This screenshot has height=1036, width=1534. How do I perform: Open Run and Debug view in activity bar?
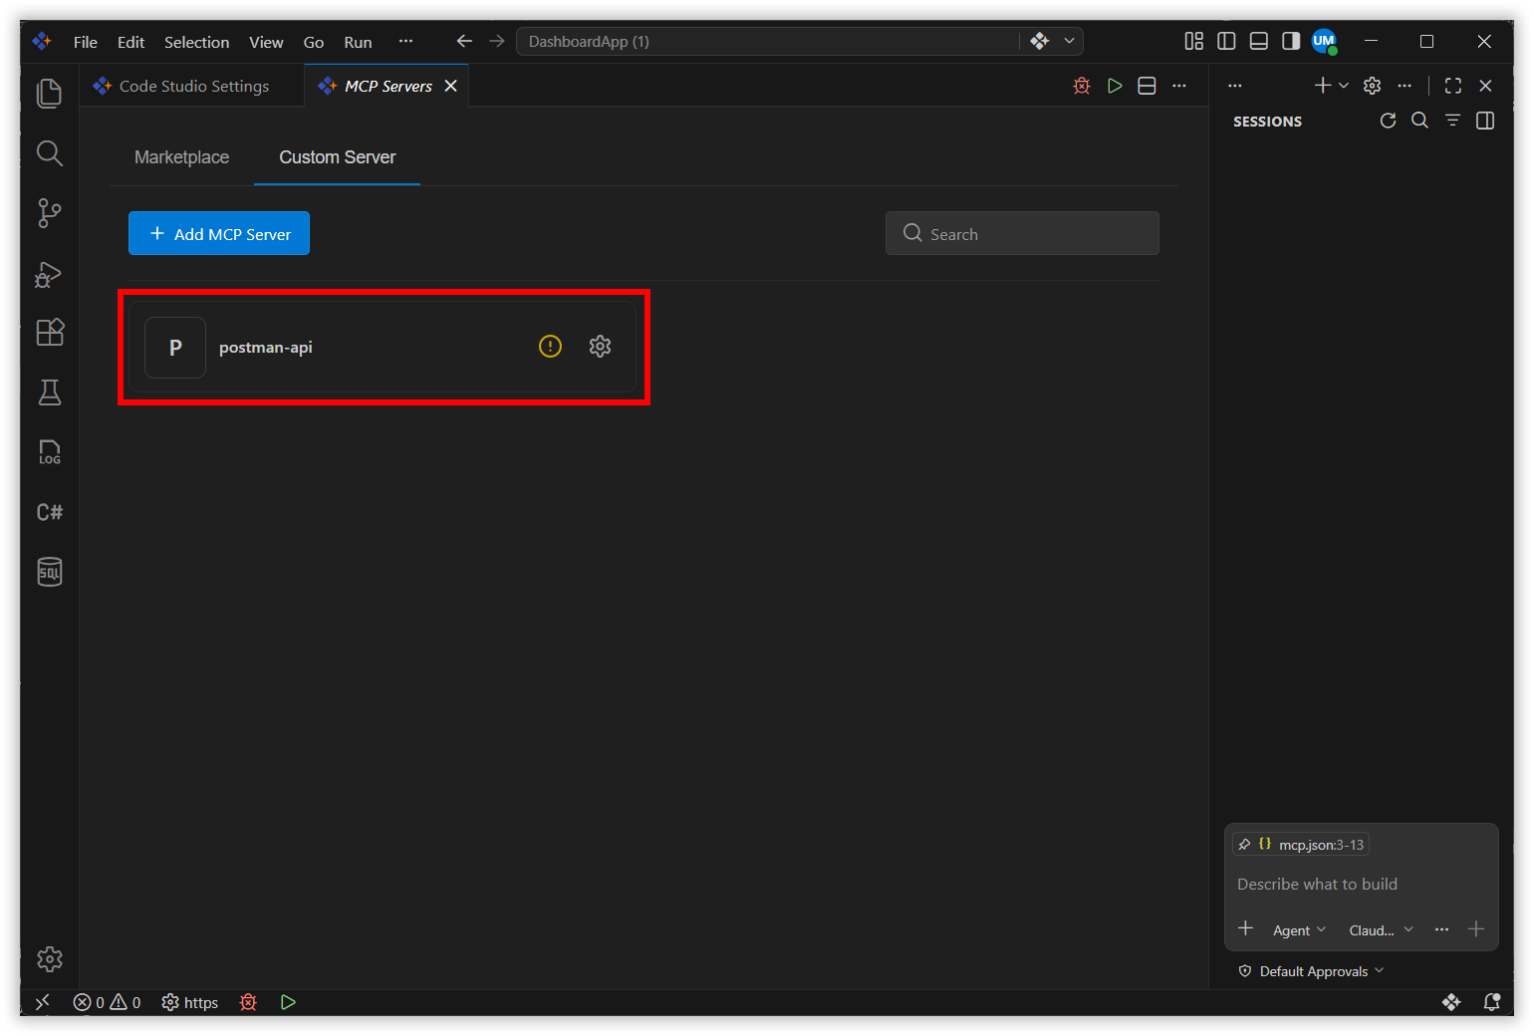49,273
